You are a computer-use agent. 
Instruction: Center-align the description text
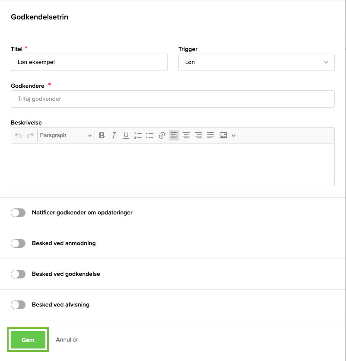click(x=186, y=135)
